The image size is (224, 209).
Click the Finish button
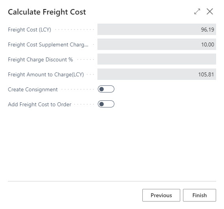point(200,195)
